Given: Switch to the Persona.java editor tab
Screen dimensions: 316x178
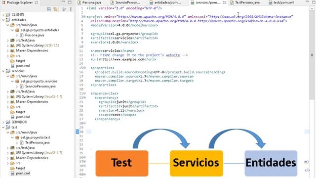Looking at the screenshot, I should [x=89, y=2].
